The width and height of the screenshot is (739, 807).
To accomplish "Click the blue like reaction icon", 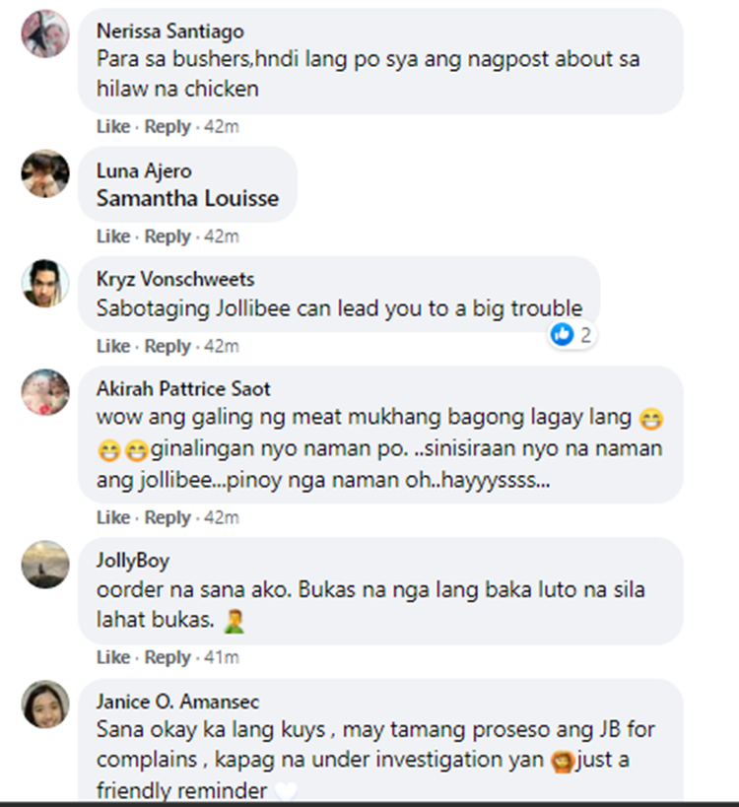I will [562, 335].
